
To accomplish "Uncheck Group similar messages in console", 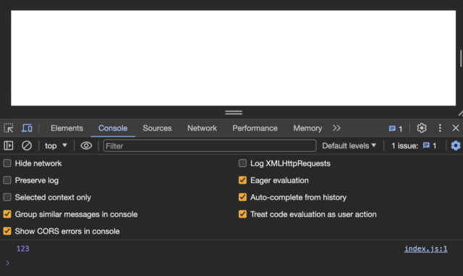I will pyautogui.click(x=7, y=214).
